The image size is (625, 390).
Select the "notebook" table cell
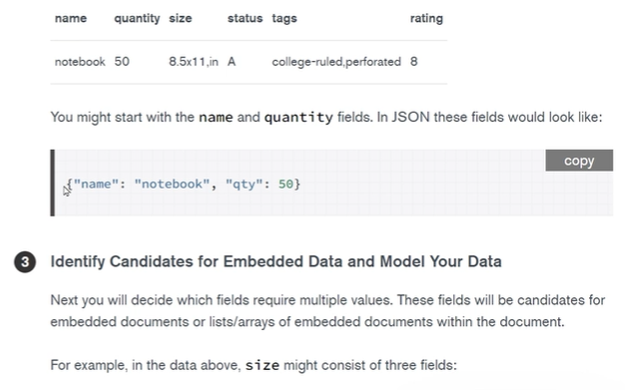(80, 62)
